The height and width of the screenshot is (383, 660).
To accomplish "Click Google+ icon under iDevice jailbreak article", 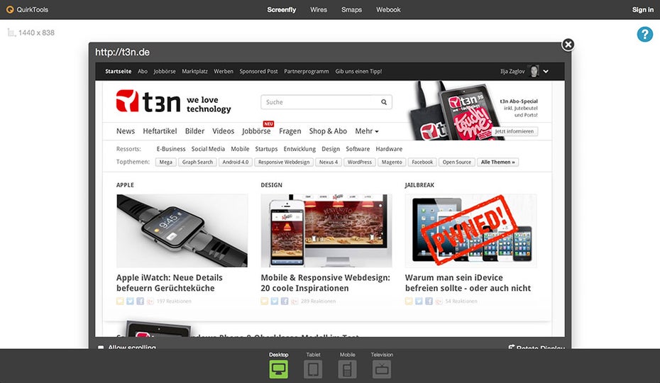I will tap(439, 301).
